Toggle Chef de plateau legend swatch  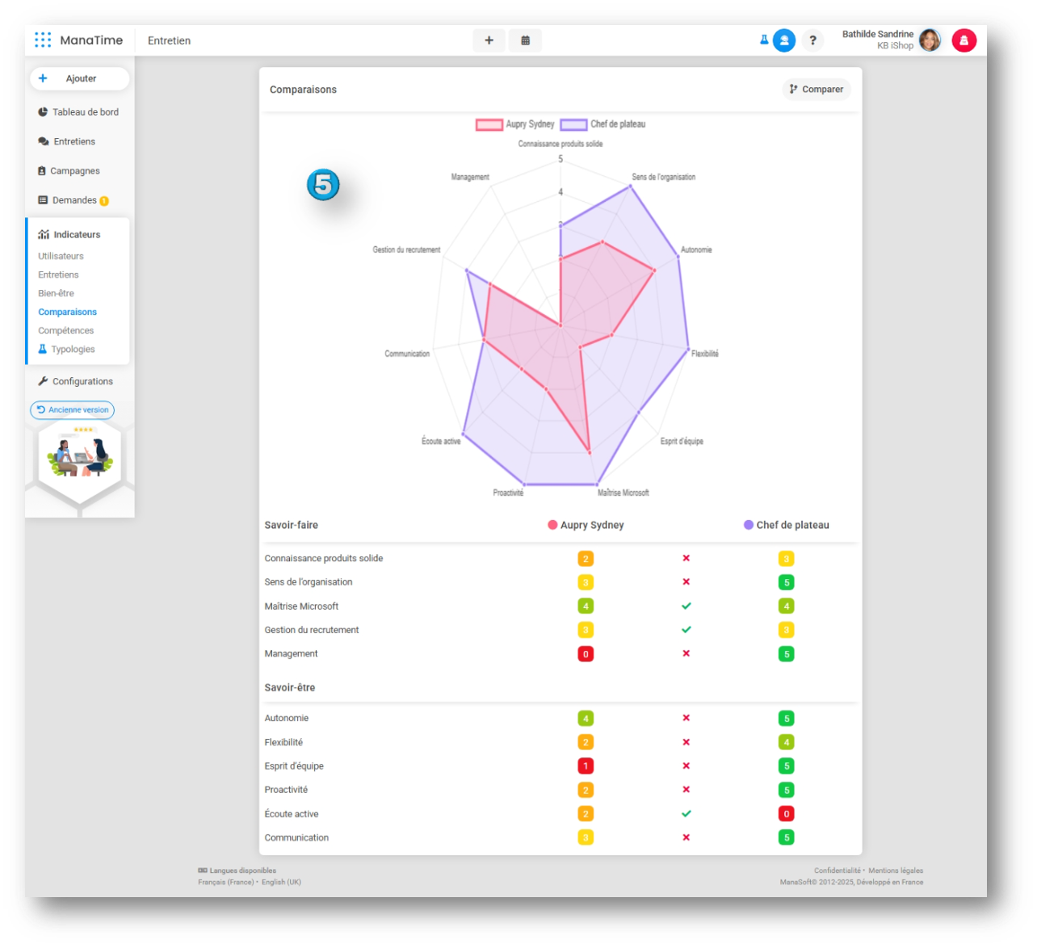[x=573, y=124]
